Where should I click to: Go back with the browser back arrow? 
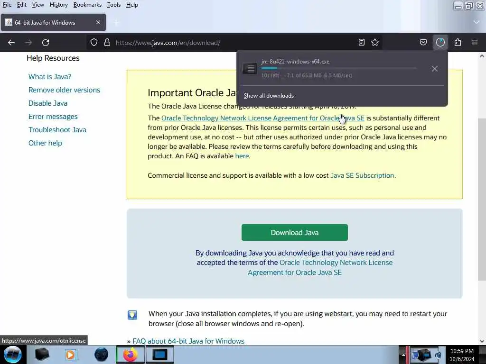(x=11, y=42)
